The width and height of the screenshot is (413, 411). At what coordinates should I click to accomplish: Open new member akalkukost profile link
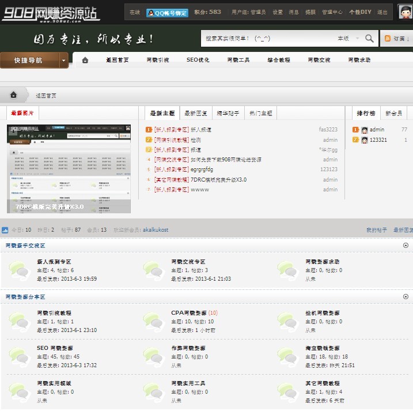click(x=156, y=230)
